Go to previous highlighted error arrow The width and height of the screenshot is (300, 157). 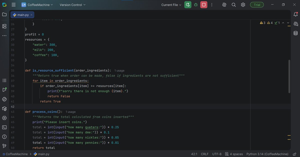point(283,23)
